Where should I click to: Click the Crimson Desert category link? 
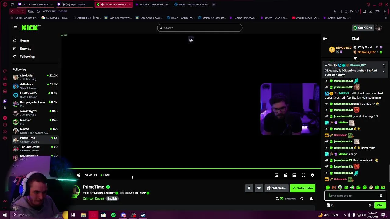[93, 199]
